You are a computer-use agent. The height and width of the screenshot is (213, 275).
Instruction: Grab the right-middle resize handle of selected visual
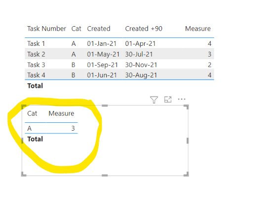coord(188,141)
